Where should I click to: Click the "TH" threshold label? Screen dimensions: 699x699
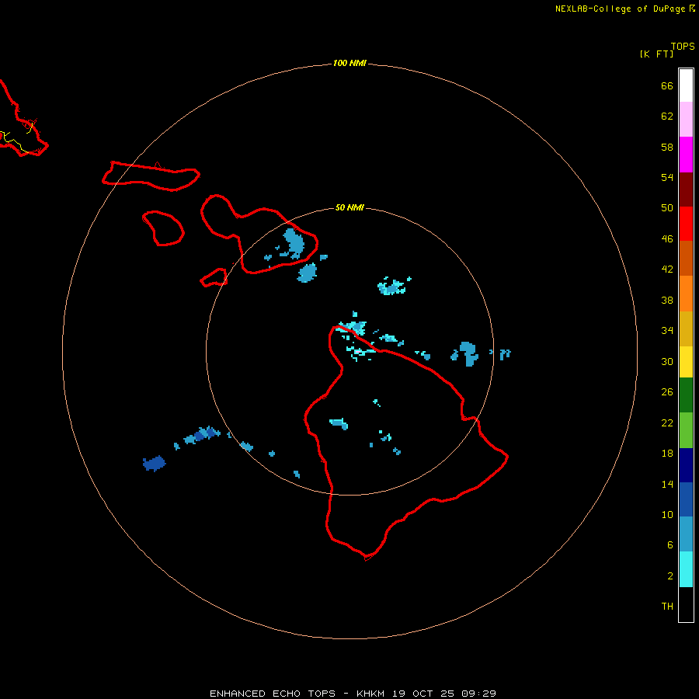[667, 607]
